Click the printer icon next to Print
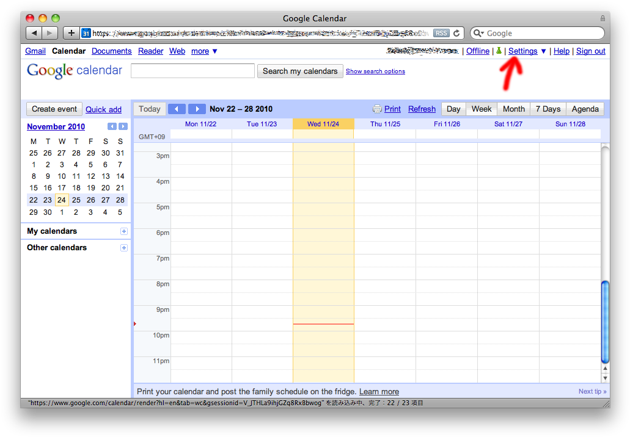Image resolution: width=630 pixels, height=437 pixels. point(377,109)
